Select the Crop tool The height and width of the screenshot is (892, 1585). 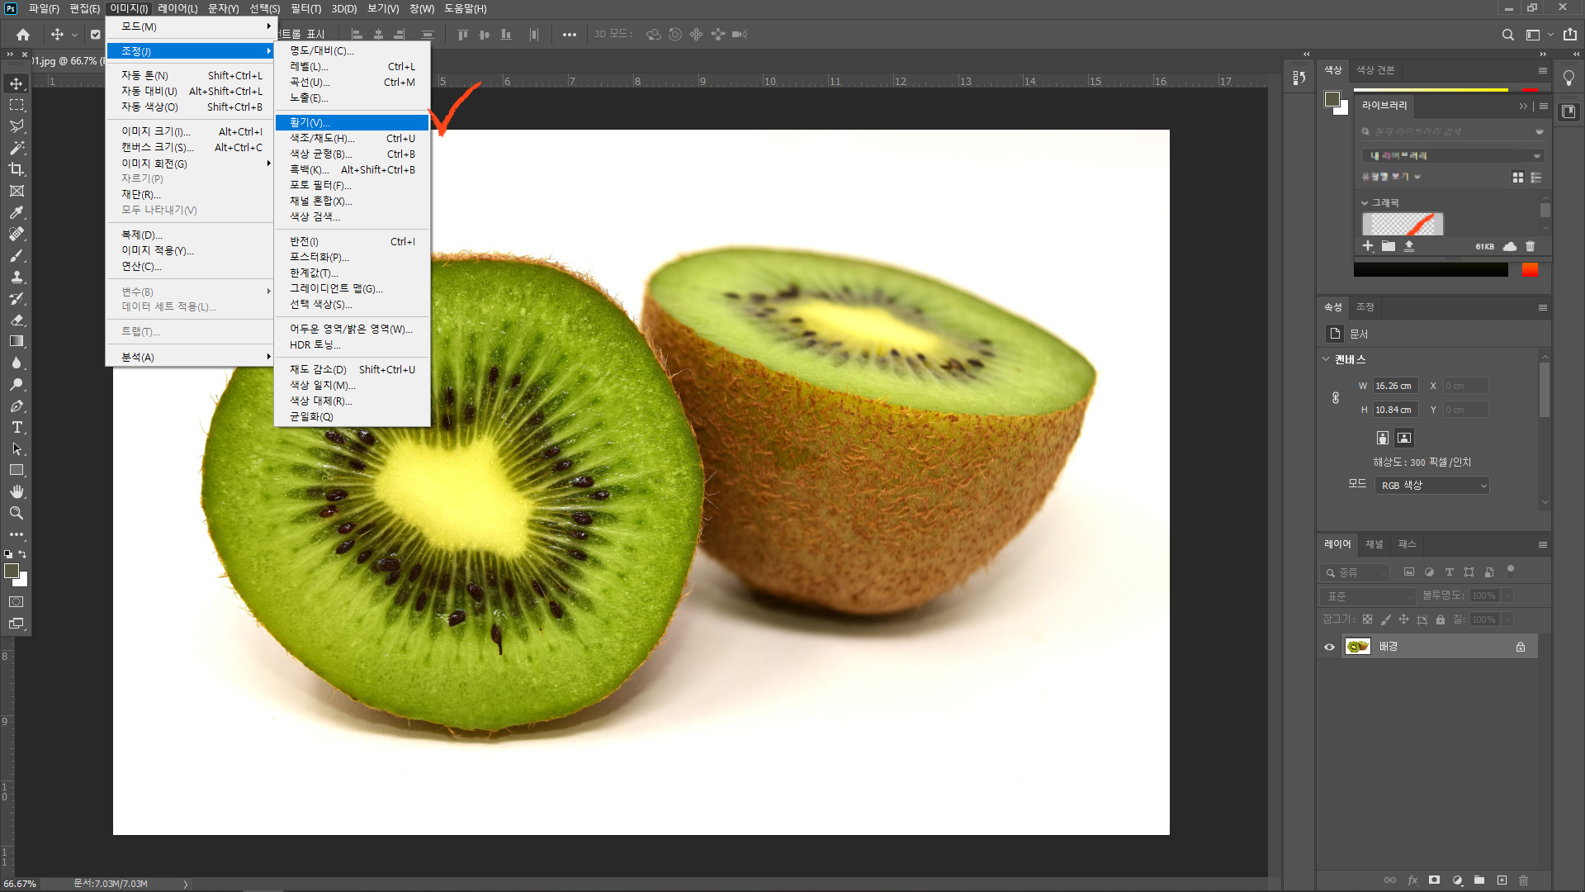coord(17,169)
